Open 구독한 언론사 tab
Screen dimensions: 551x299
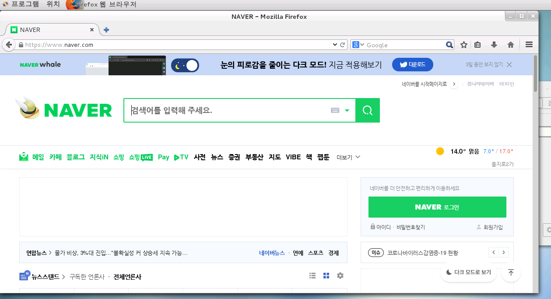[87, 277]
